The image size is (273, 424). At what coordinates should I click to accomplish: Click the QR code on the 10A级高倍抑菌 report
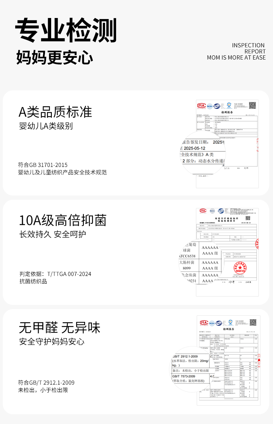click(248, 218)
